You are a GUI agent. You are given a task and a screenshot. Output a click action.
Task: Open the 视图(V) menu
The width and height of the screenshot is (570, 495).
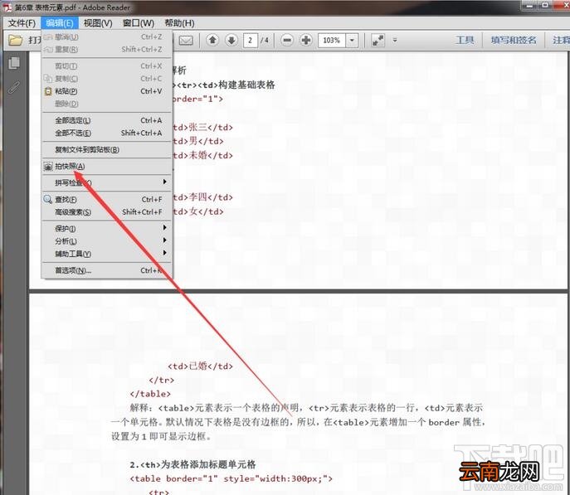coord(98,23)
